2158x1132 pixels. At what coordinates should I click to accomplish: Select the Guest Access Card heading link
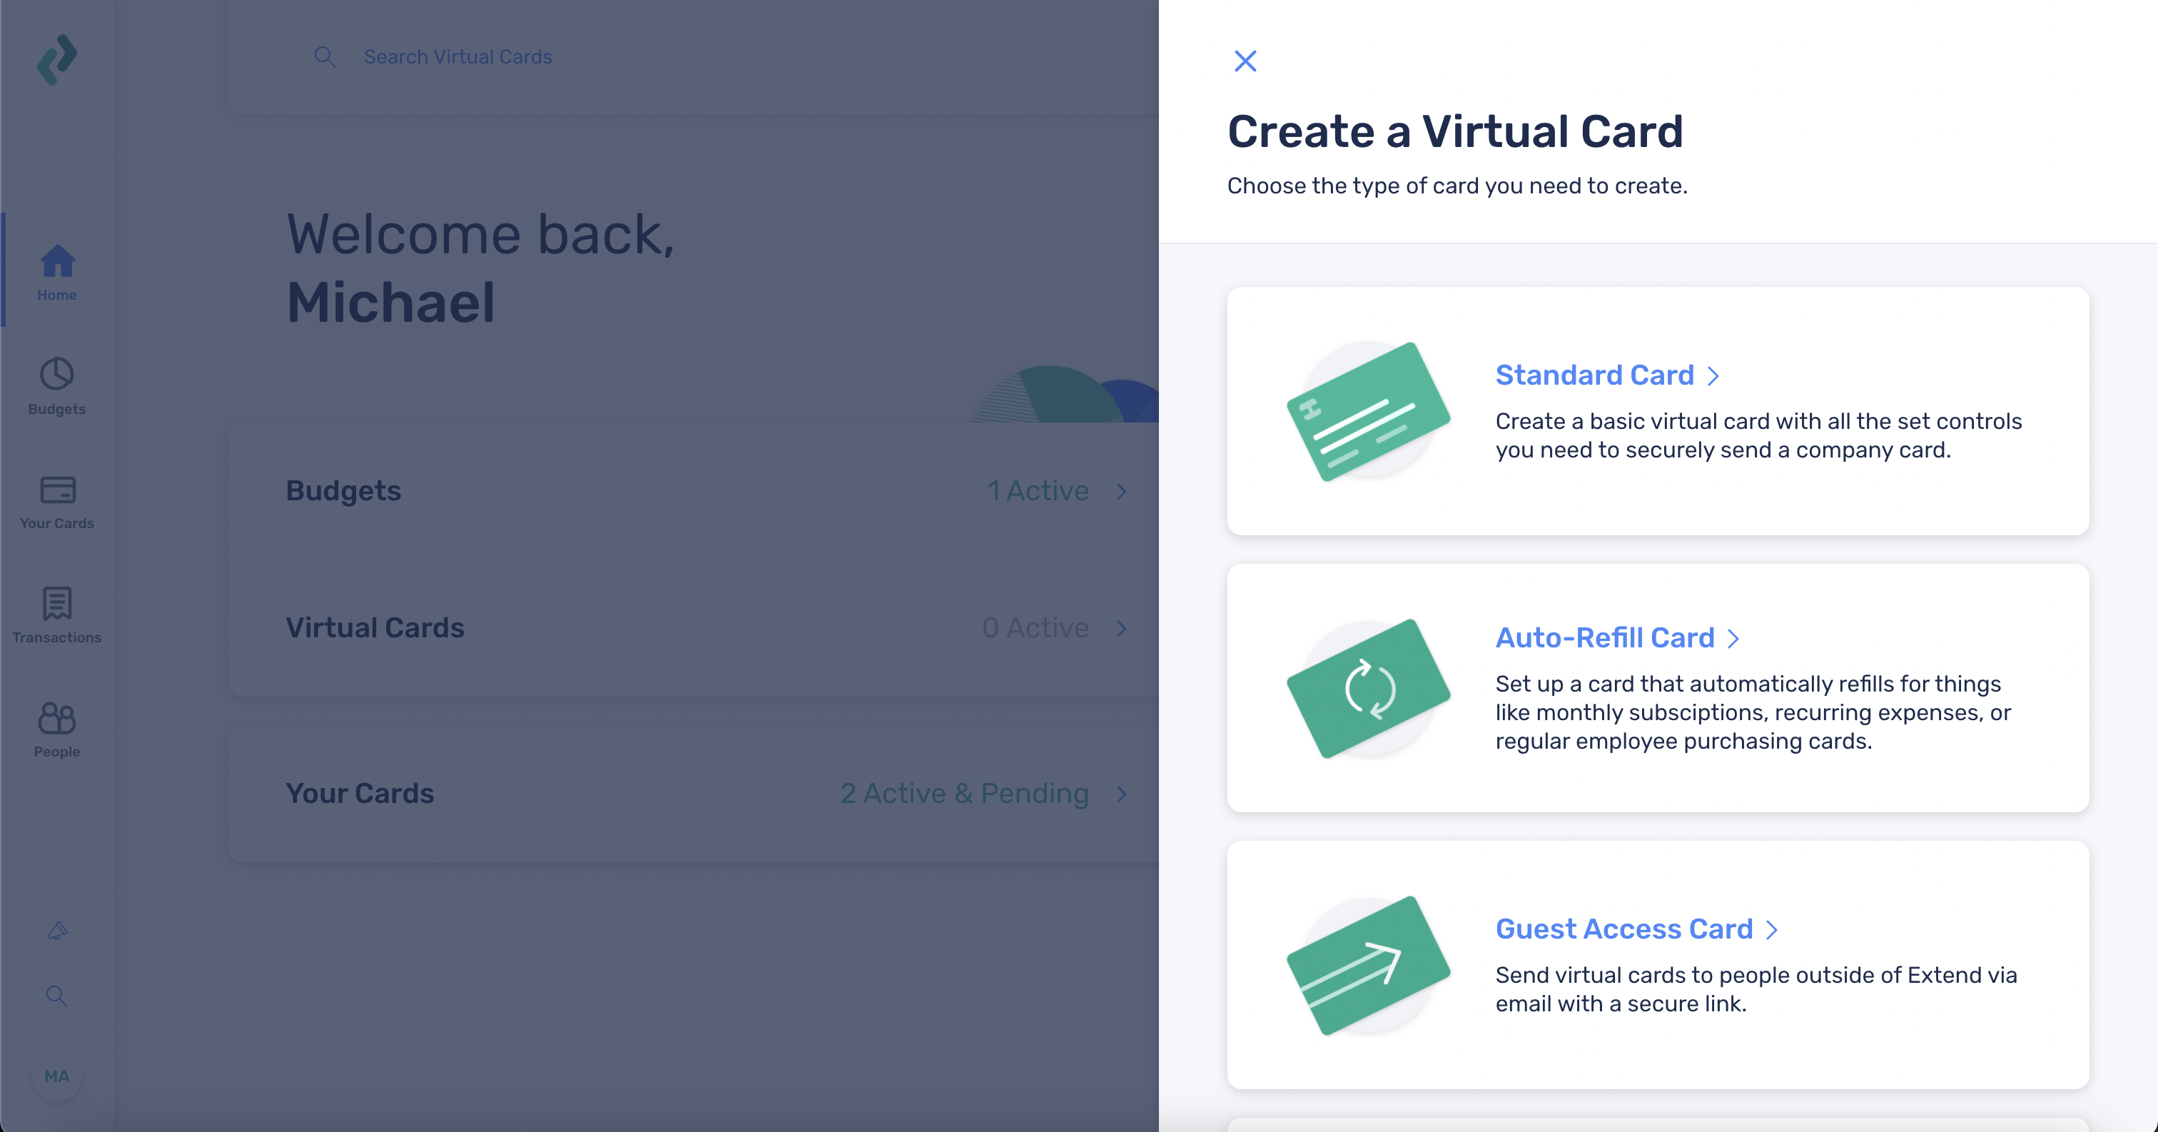1623,929
